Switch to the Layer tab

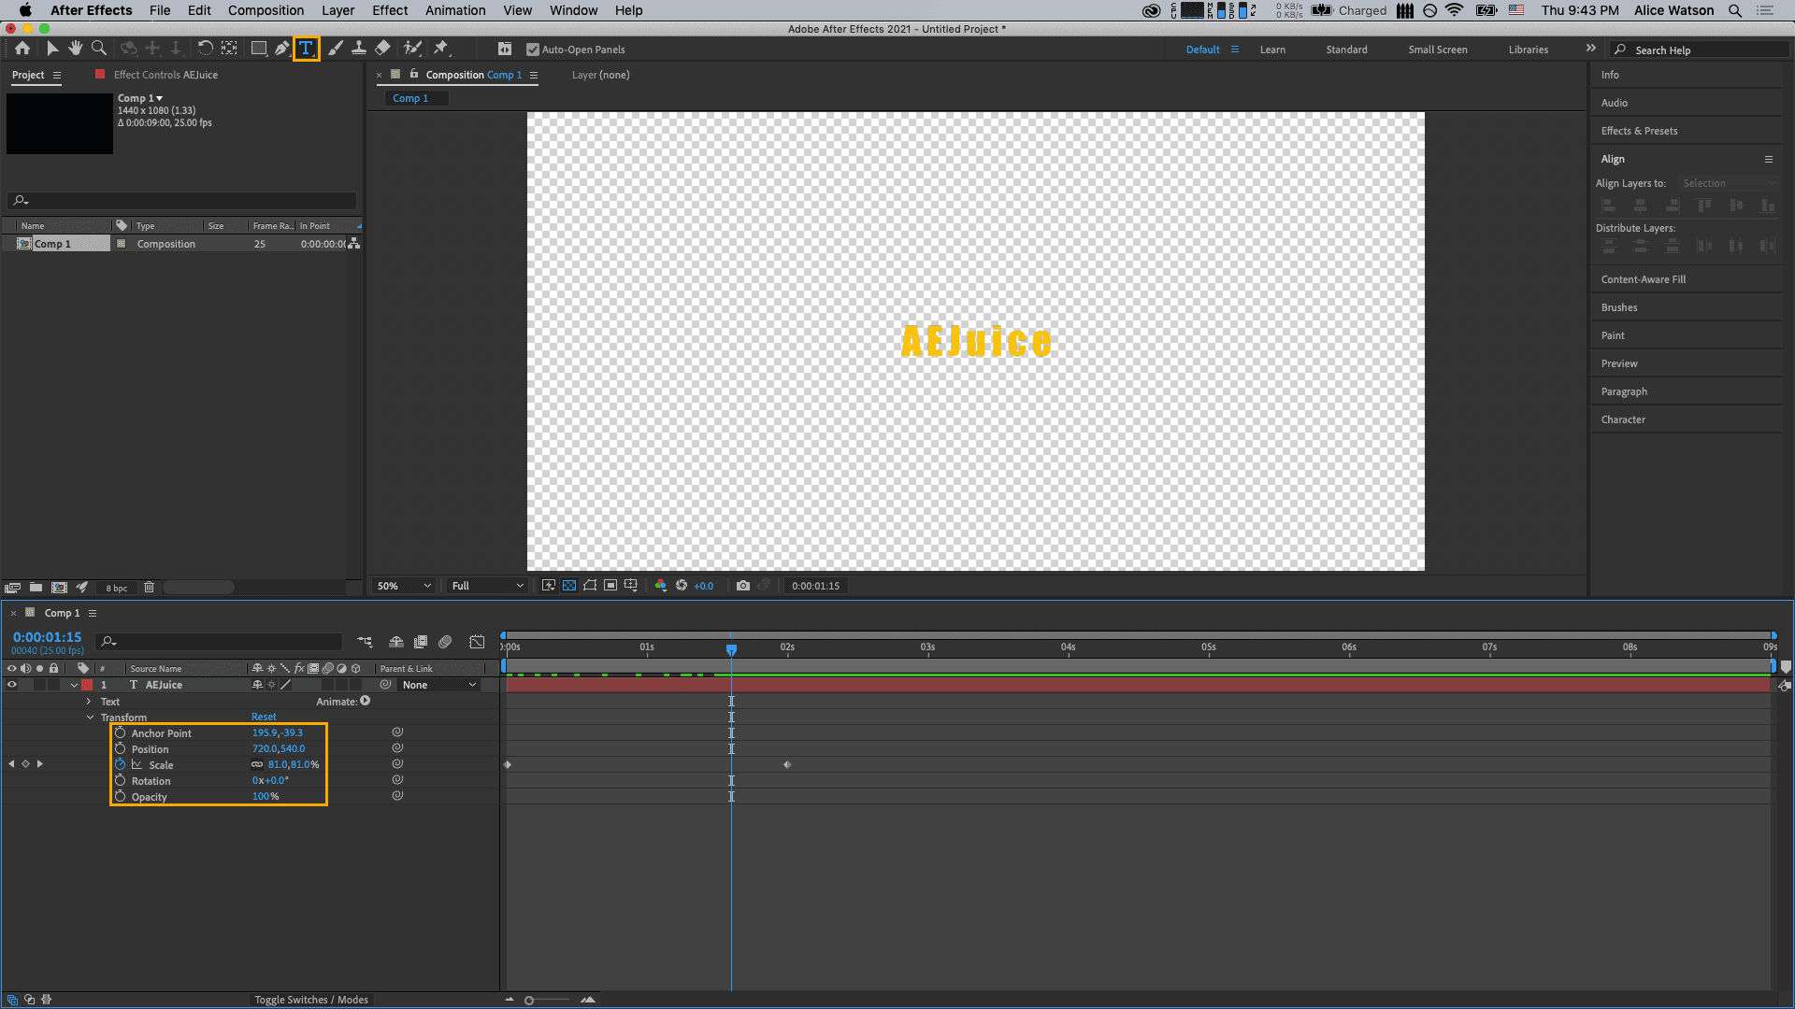600,74
